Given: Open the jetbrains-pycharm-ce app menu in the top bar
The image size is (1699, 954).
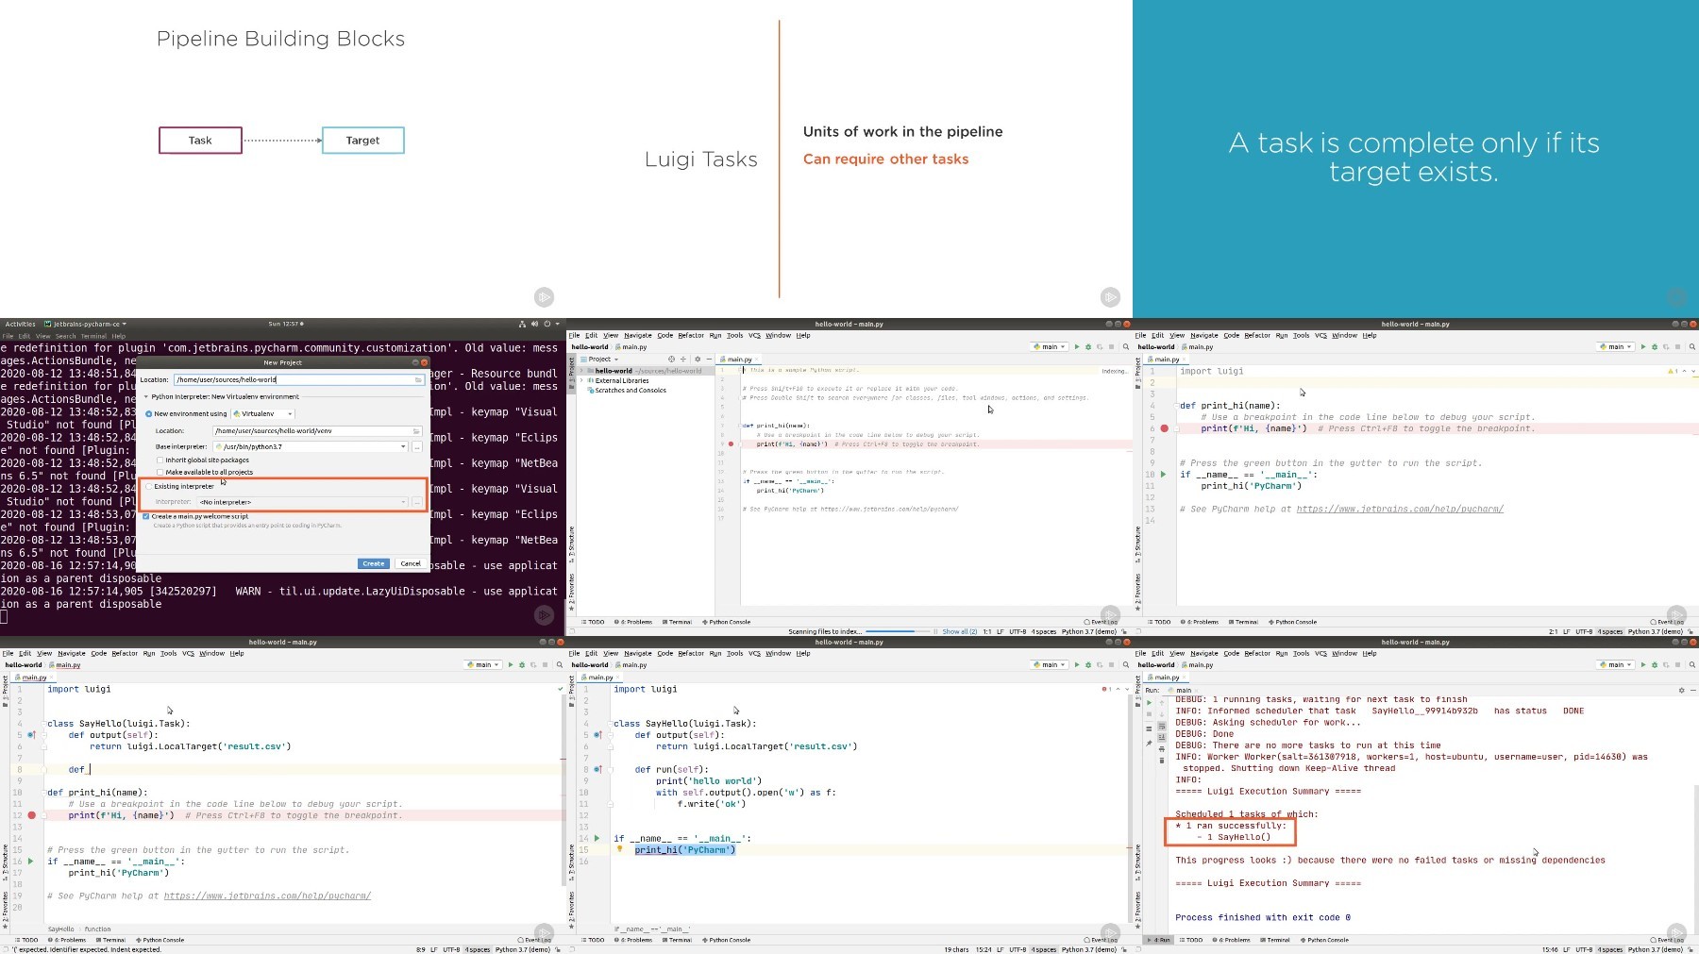Looking at the screenshot, I should [85, 324].
